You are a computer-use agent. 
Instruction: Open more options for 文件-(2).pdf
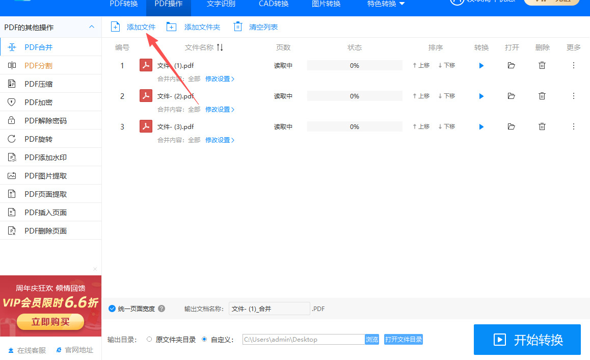574,96
